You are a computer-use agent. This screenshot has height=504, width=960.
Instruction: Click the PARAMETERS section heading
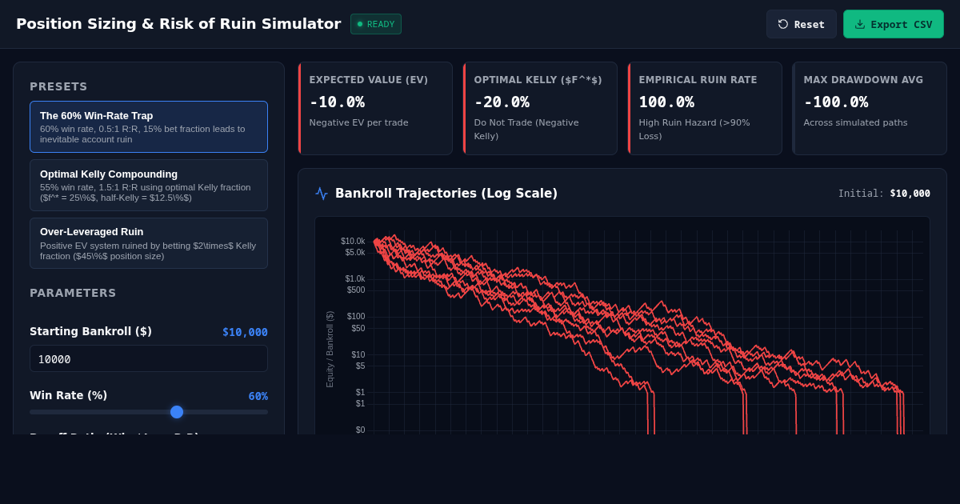click(73, 293)
